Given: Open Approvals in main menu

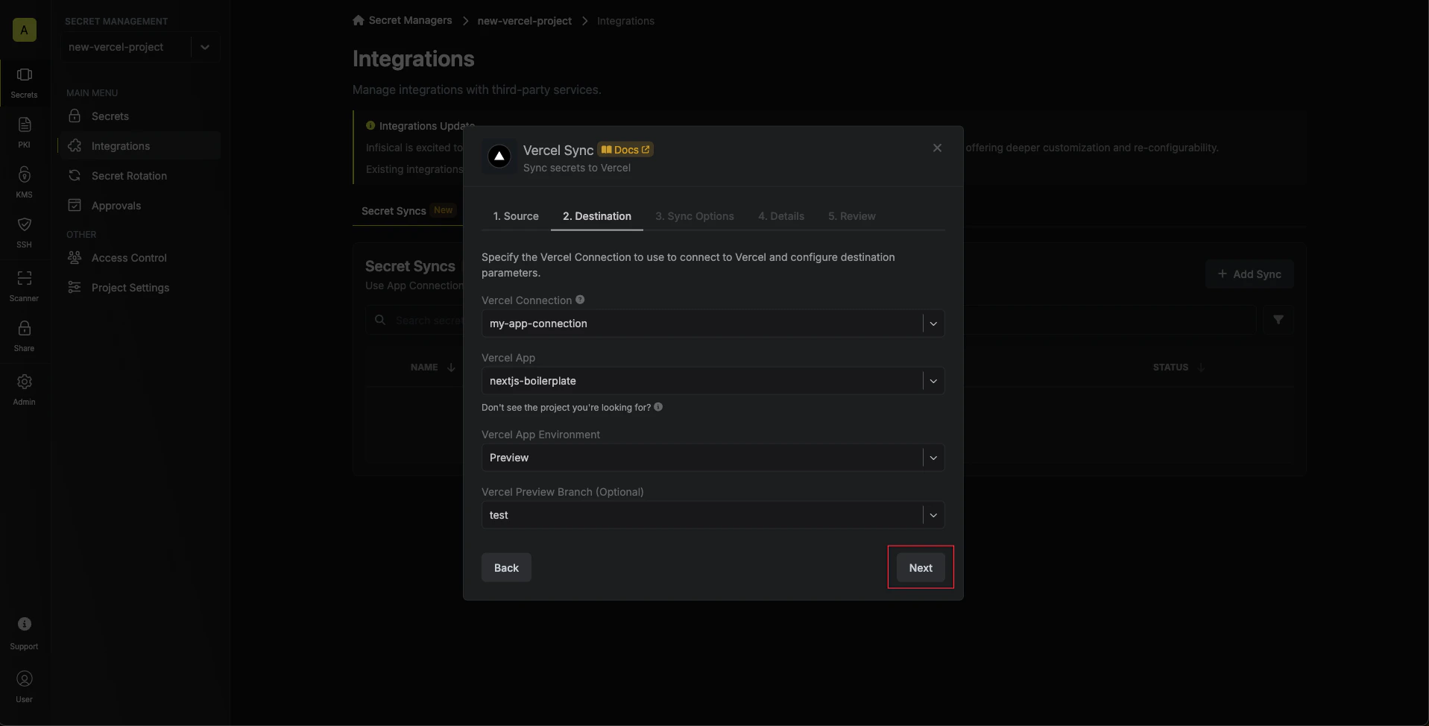Looking at the screenshot, I should (x=139, y=206).
